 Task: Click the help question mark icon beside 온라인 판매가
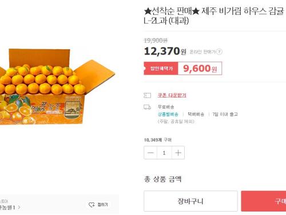pyautogui.click(x=219, y=52)
